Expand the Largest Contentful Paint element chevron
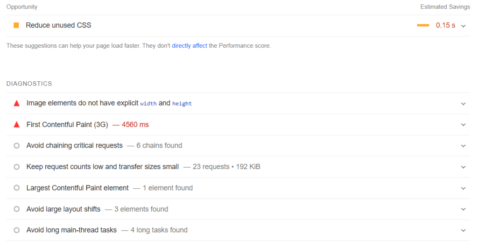This screenshot has width=478, height=242. click(463, 188)
